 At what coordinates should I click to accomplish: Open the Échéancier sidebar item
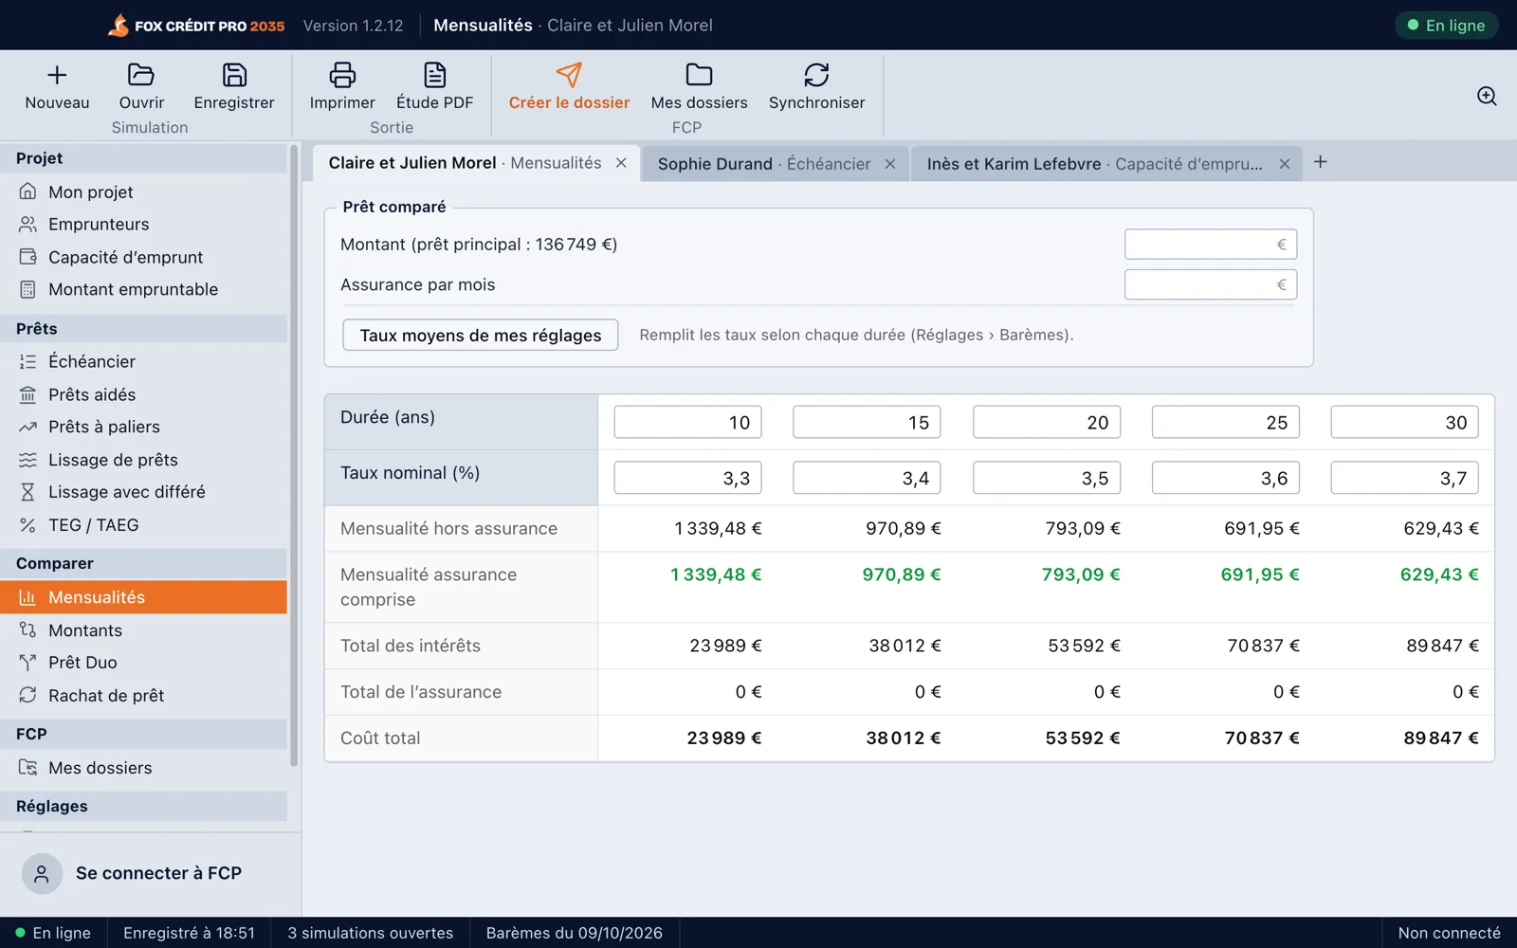[x=144, y=361]
